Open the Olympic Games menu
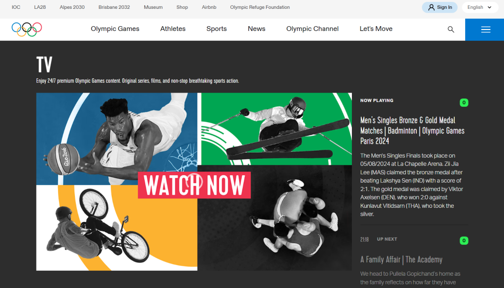Viewport: 504px width, 288px height. (115, 29)
